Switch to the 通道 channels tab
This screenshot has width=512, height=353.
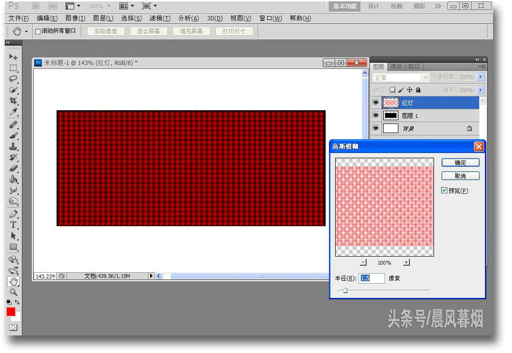pos(396,67)
